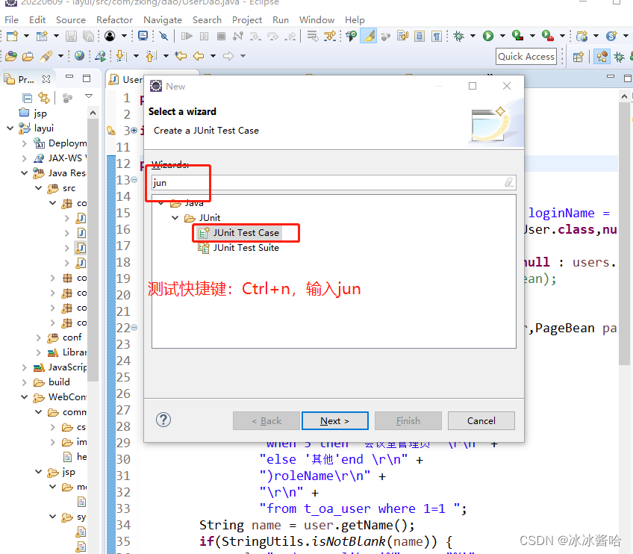Switch to the Debug perspective icon
Screen dimensions: 633x554
coord(620,57)
